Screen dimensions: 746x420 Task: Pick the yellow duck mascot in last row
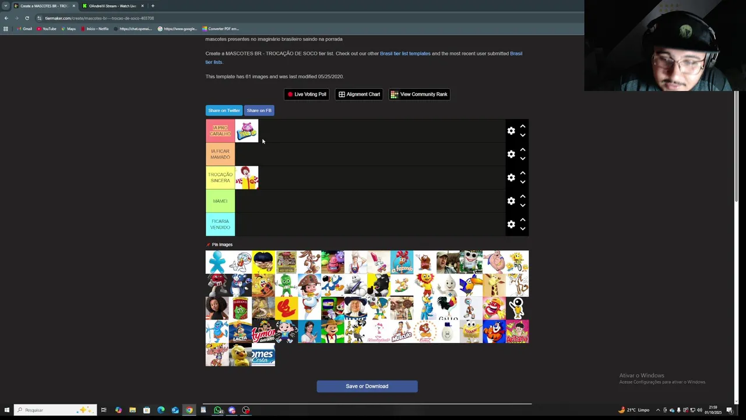(240, 355)
